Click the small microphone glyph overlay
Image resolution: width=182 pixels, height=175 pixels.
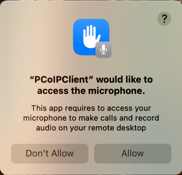coord(103,50)
